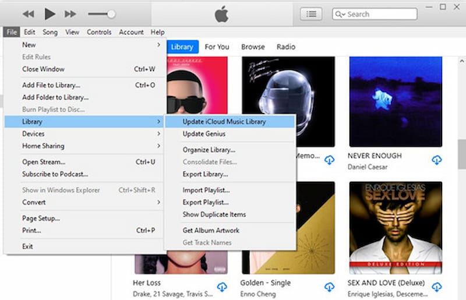Click the Enno Cheng artist name
The image size is (466, 300).
coord(258,294)
